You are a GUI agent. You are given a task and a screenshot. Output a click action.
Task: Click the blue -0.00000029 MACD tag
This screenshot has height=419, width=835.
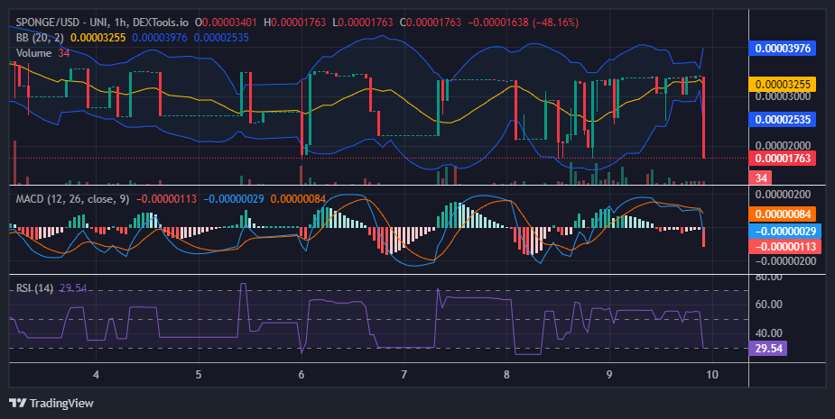click(785, 231)
